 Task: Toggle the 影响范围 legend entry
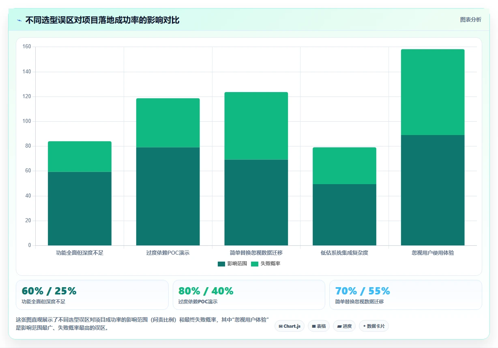(x=232, y=264)
